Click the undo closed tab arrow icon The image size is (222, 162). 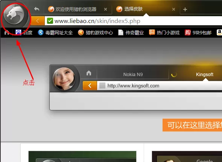click(36, 9)
